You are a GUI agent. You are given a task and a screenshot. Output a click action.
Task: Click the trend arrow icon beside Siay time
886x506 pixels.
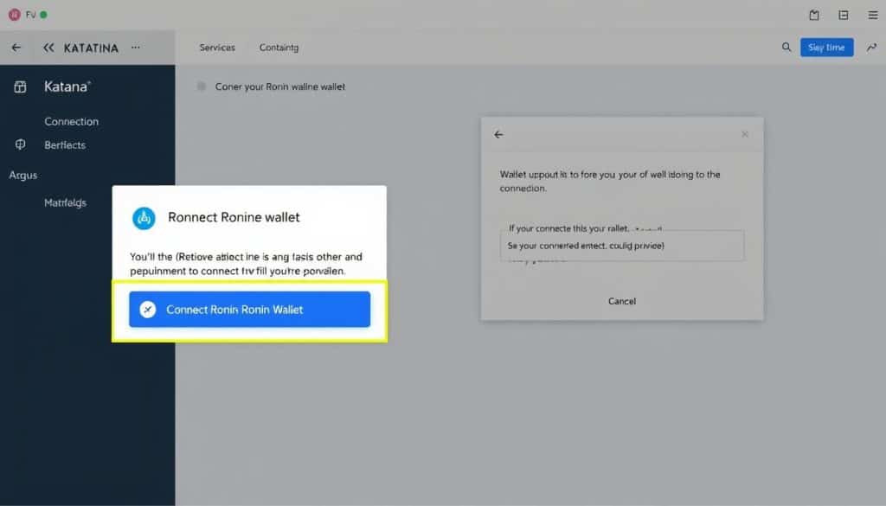[x=872, y=48]
